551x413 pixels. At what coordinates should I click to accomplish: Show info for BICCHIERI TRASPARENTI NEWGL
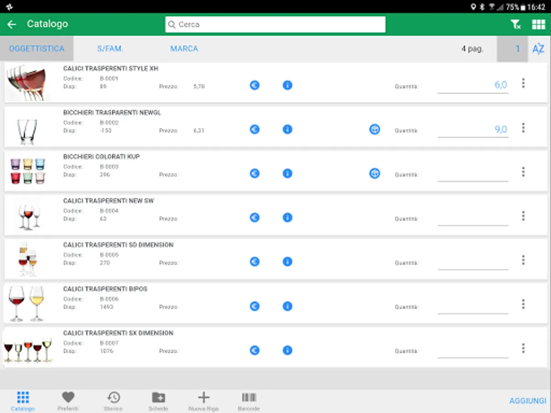287,129
